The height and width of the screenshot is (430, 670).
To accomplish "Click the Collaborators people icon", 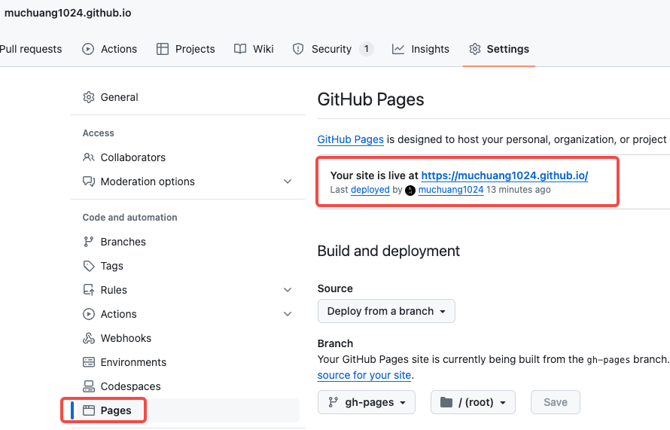I will (88, 157).
